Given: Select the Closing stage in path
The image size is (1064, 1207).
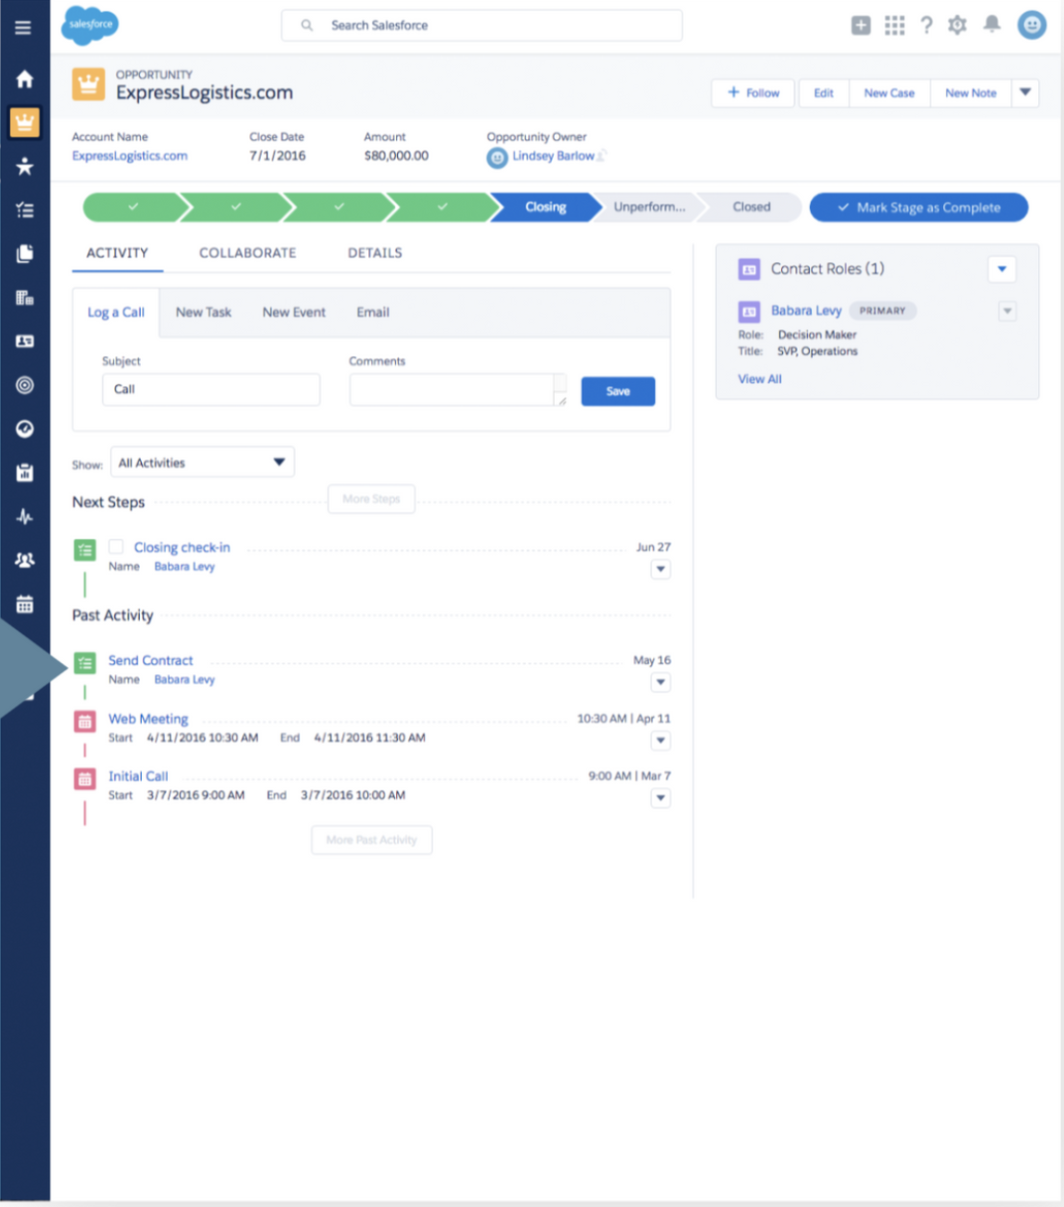Looking at the screenshot, I should (x=546, y=207).
